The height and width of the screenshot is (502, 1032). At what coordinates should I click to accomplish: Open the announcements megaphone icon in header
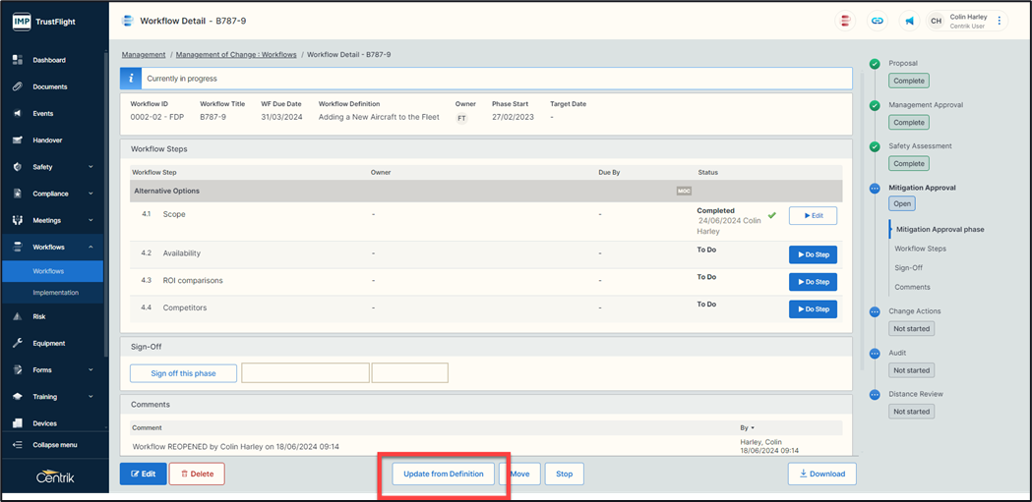[x=909, y=21]
